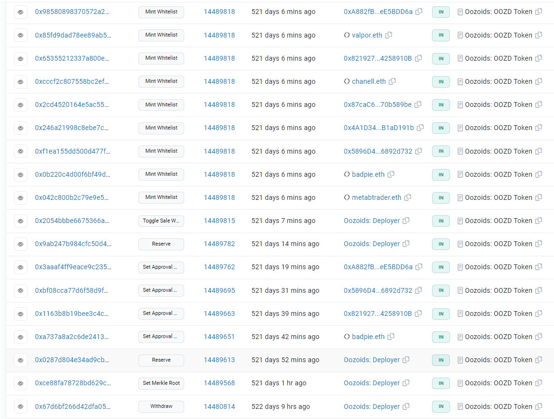
Task: Copy OOZD Token address in Withdraw row
Action: (539, 406)
